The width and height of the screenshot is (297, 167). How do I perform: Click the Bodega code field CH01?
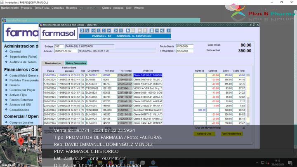click(59, 46)
